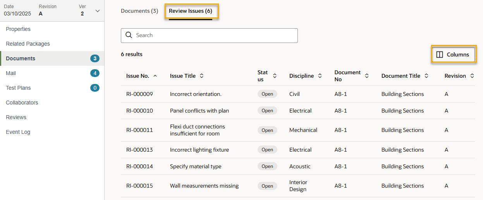
Task: Expand the version header chevron
Action: coord(98,11)
